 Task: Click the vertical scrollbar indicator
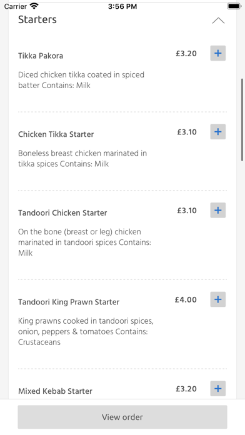[242, 119]
